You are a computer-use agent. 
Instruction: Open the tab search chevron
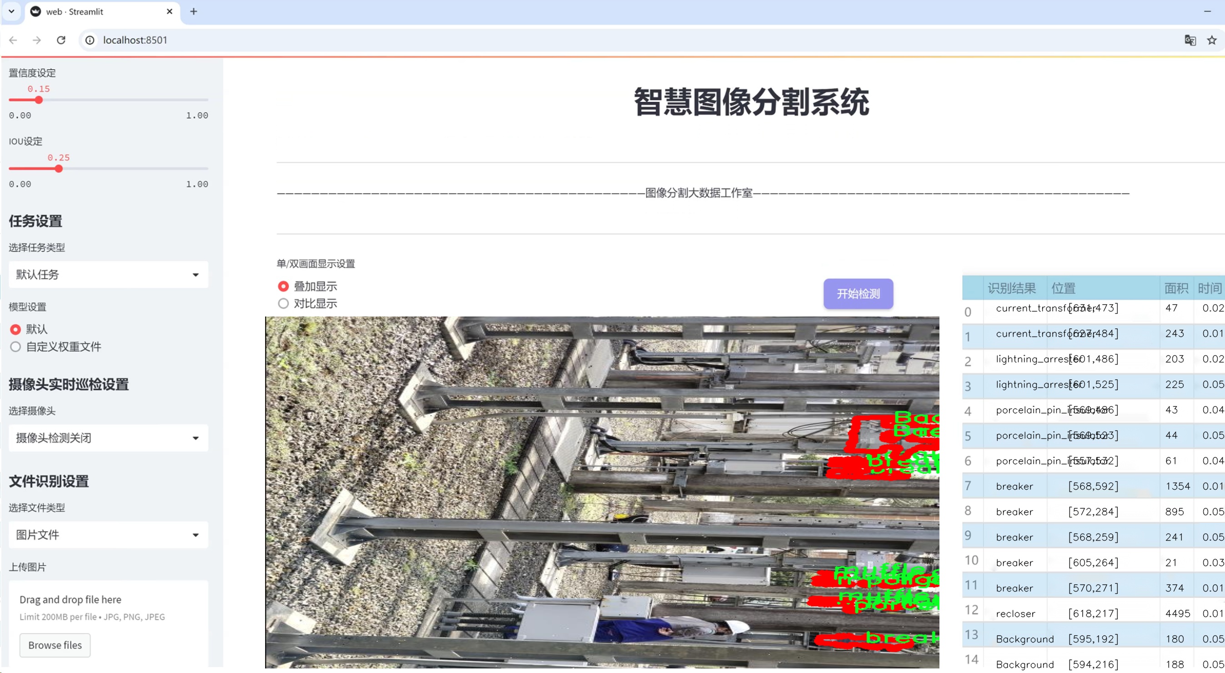tap(11, 11)
